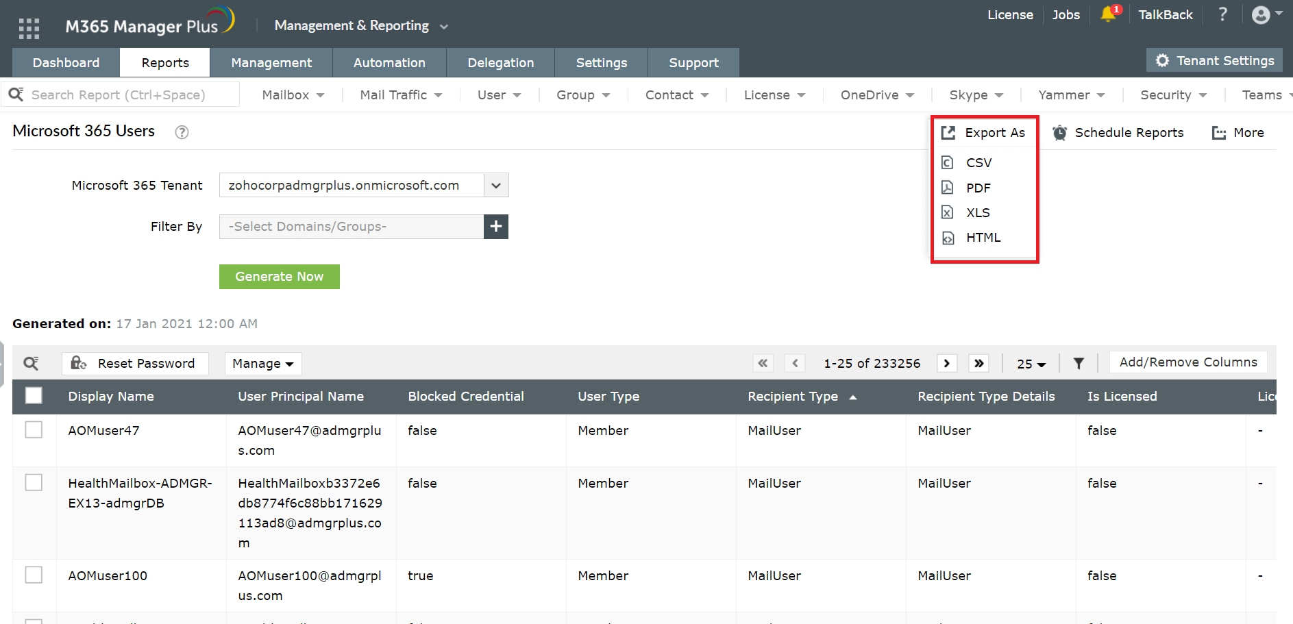Screen dimensions: 1293x624
Task: Click the search report magnifier icon
Action: pos(16,95)
